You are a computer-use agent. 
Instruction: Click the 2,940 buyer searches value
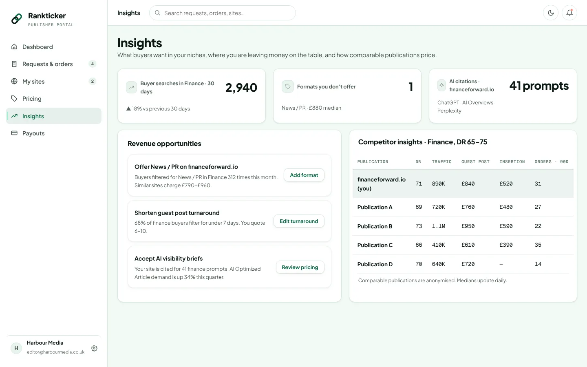[x=241, y=87]
